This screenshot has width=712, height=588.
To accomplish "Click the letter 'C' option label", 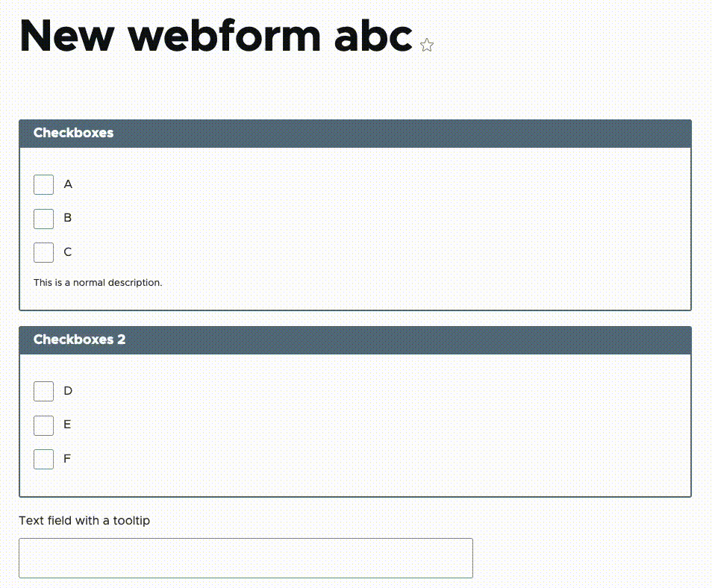I will click(x=68, y=251).
